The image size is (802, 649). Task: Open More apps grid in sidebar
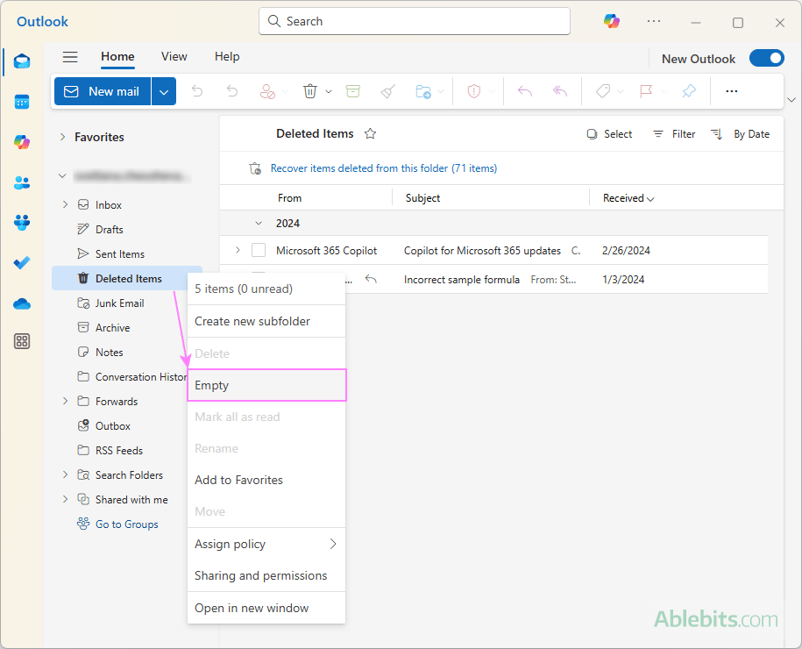(x=22, y=341)
